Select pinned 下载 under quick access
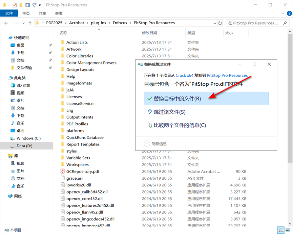Screen dimensions: 293x234 click(20, 53)
